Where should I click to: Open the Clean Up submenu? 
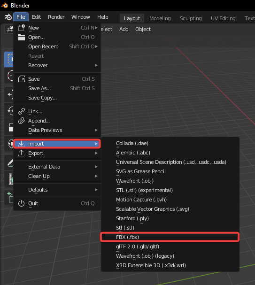point(57,177)
